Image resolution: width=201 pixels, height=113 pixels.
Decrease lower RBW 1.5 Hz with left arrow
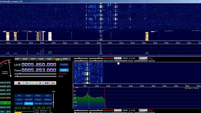(x=116, y=110)
